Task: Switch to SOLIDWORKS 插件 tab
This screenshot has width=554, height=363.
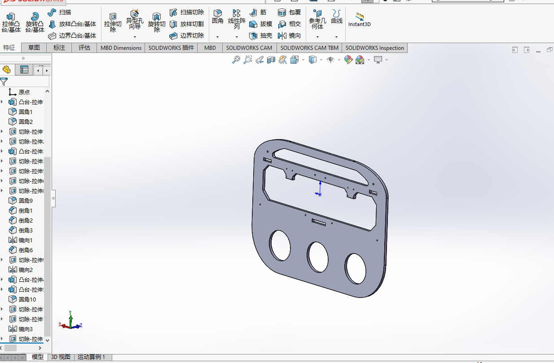Action: pyautogui.click(x=171, y=48)
